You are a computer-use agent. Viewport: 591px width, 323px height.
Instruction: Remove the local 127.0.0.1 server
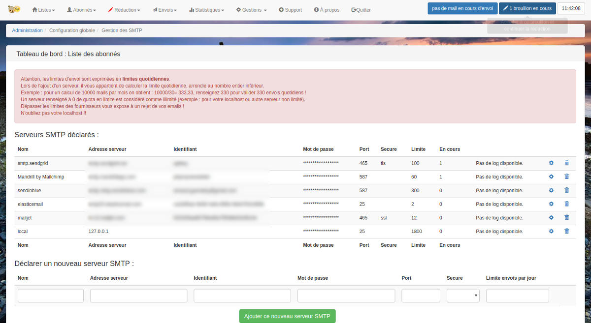(566, 231)
